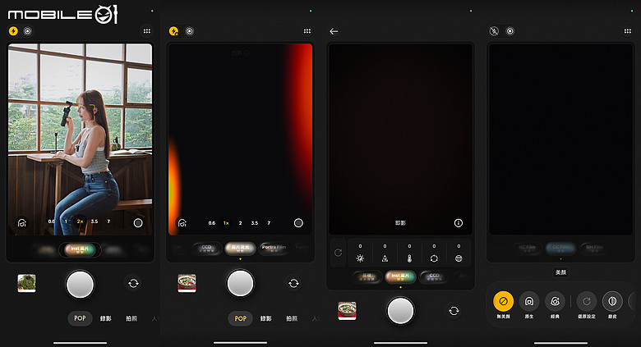Open the gallery thumbnail on the second screen

(x=187, y=283)
